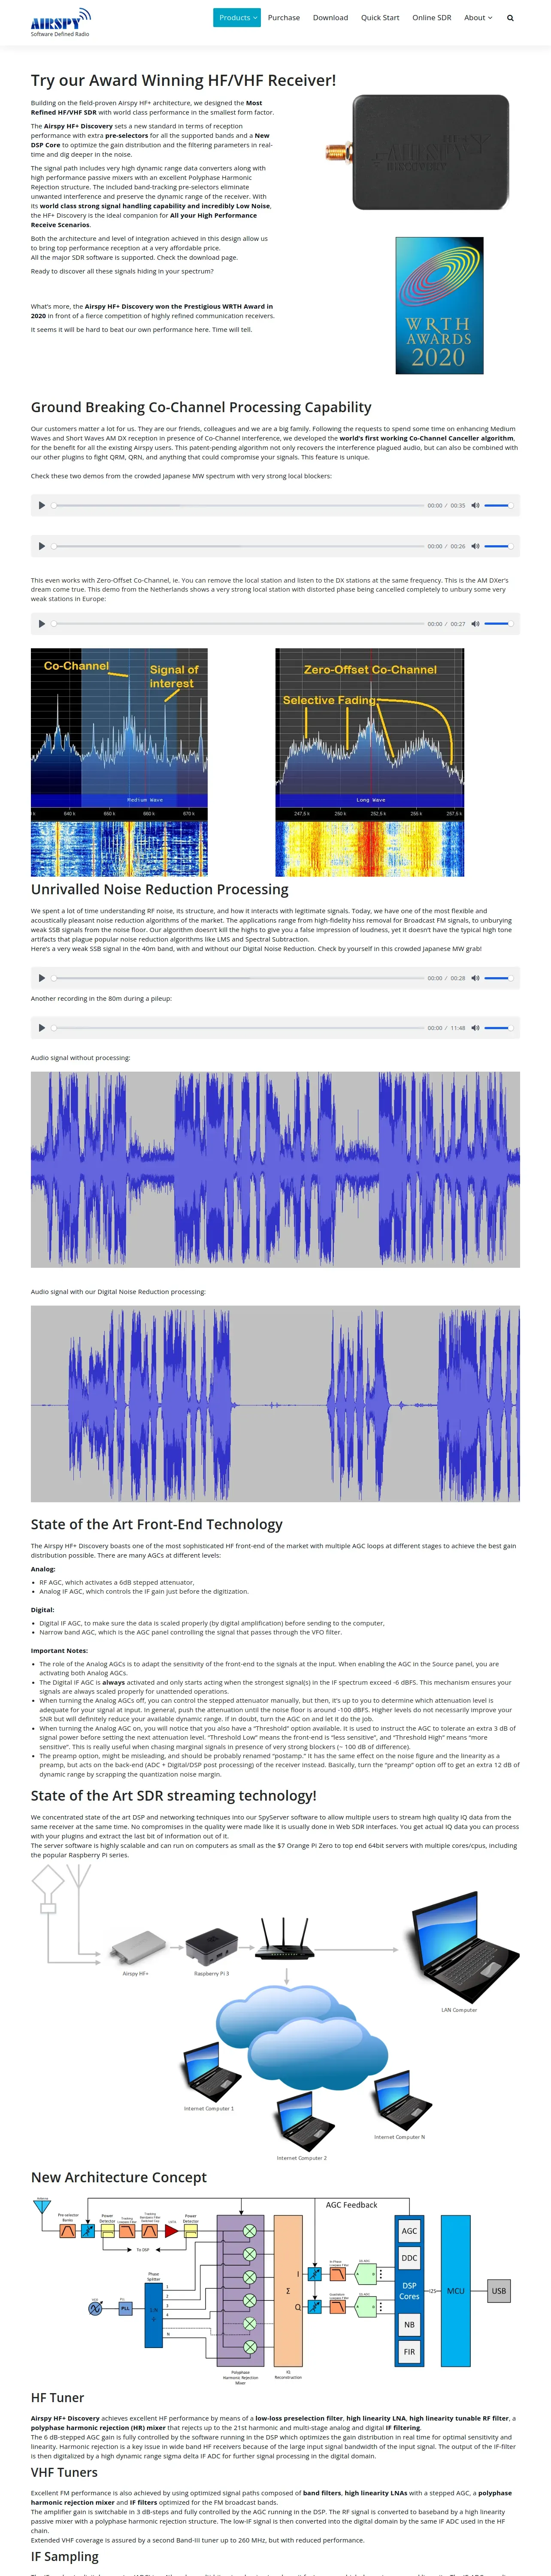This screenshot has height=2576, width=551.
Task: Seek in the 00:27 audio progress bar
Action: [238, 624]
